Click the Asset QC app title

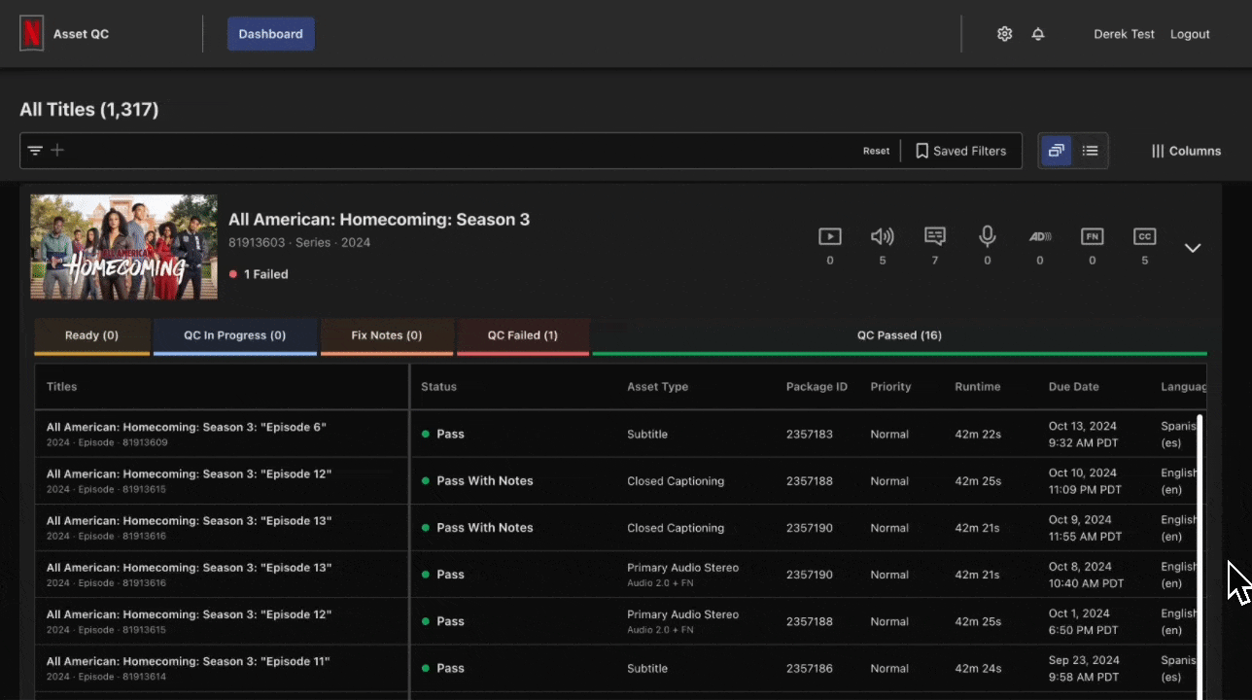coord(81,34)
